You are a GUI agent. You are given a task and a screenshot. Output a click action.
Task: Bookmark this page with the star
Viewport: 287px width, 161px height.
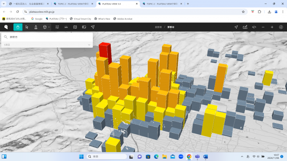tap(243, 12)
